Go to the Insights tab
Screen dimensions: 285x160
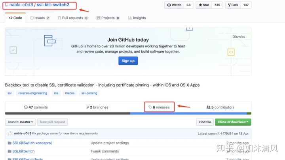tap(137, 18)
